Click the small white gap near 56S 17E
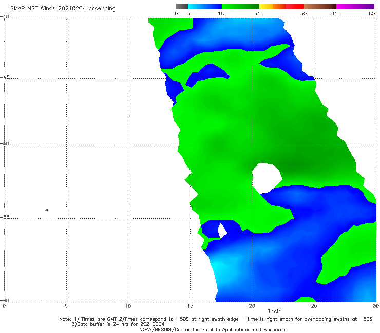Screen dimensions: 380x333 tap(222, 231)
